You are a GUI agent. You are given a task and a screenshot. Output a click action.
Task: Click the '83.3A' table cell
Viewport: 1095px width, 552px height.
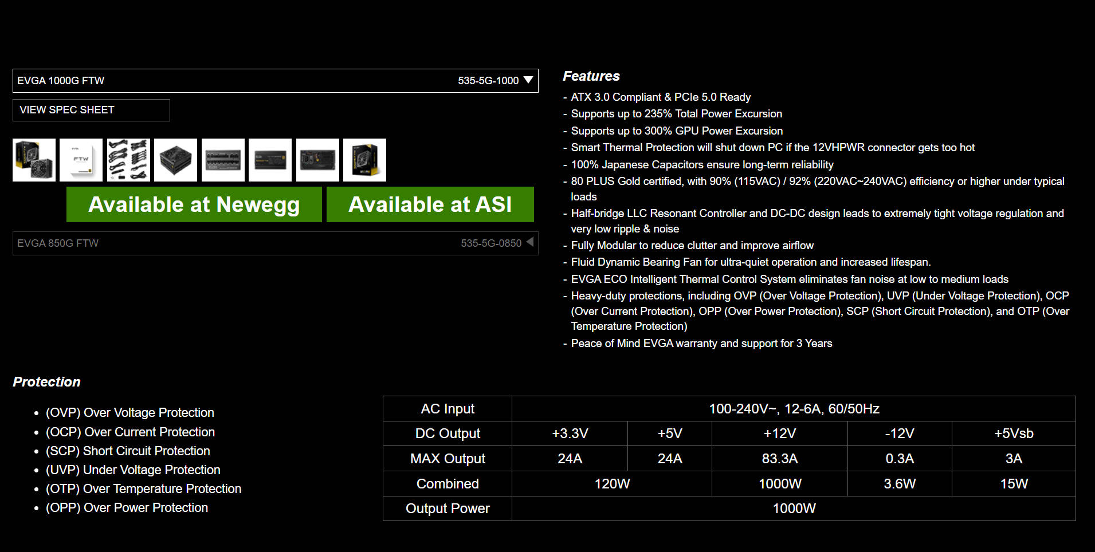[x=780, y=459]
